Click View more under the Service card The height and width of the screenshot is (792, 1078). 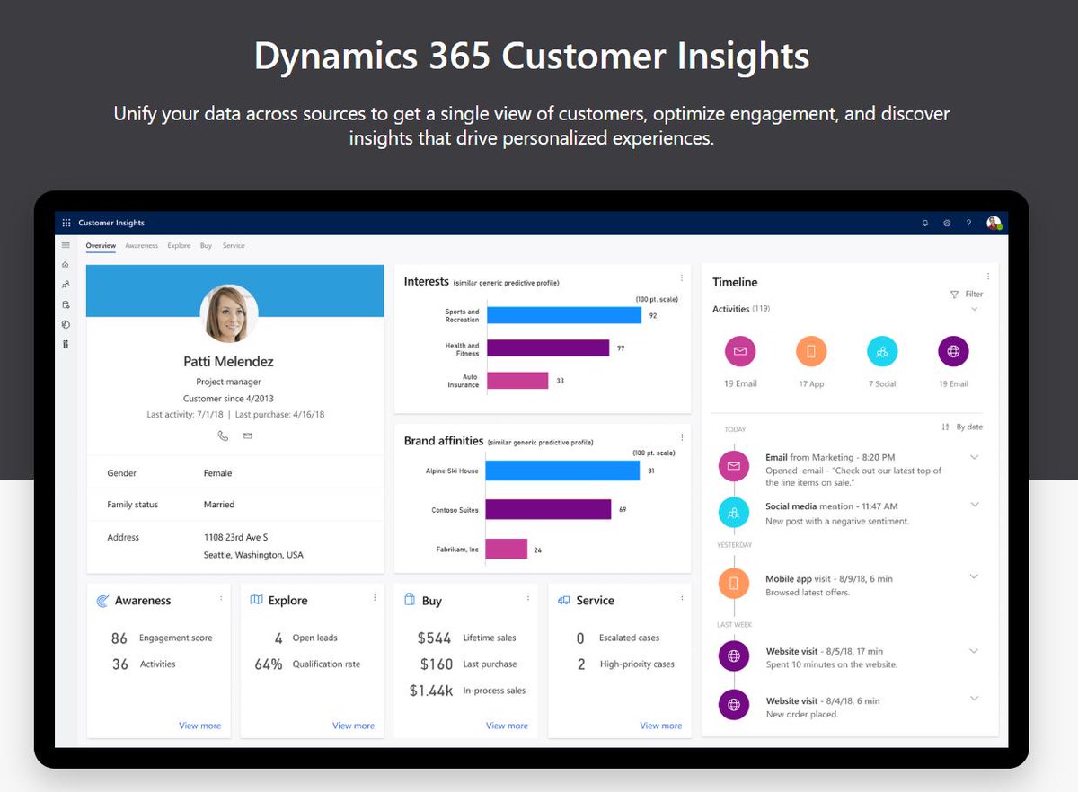click(x=660, y=726)
